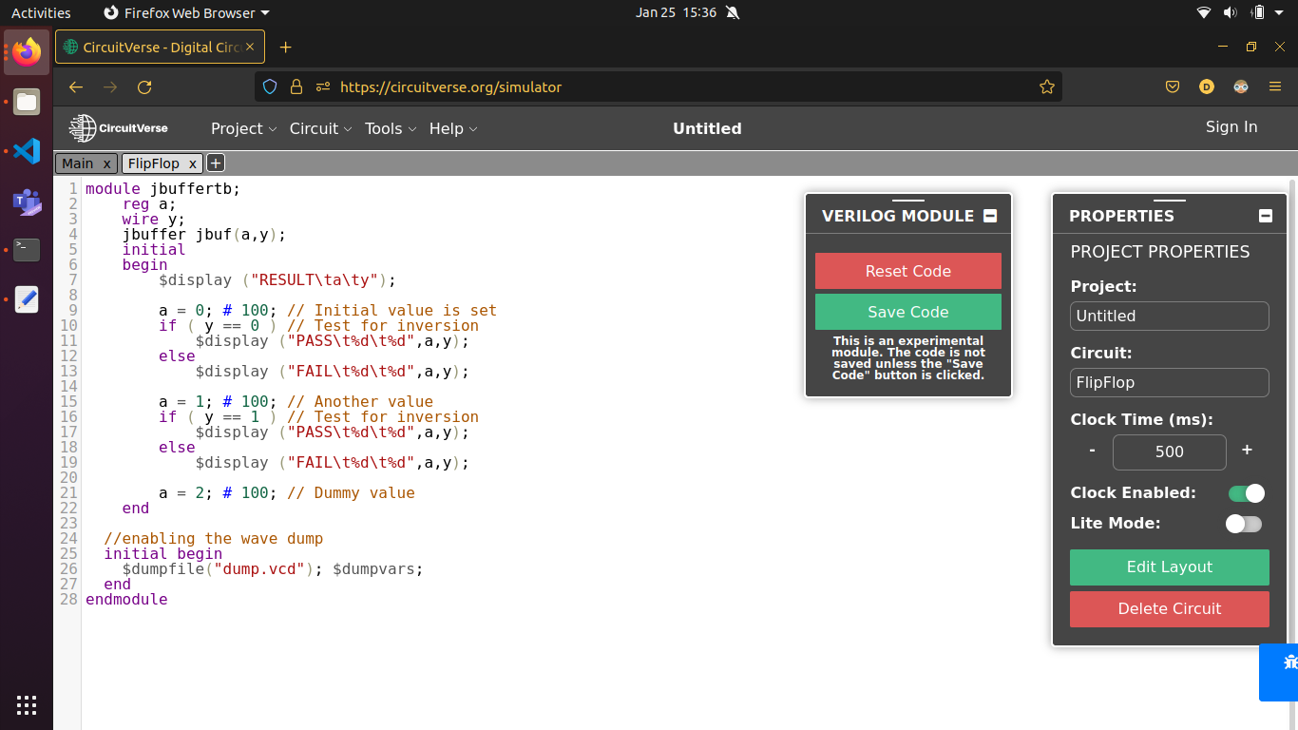Collapse the Verilog Module panel
Image resolution: width=1298 pixels, height=730 pixels.
coord(988,216)
